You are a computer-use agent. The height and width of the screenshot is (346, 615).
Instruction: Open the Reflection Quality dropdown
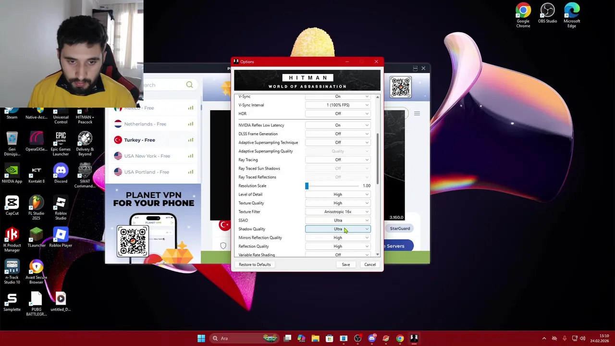(x=338, y=247)
